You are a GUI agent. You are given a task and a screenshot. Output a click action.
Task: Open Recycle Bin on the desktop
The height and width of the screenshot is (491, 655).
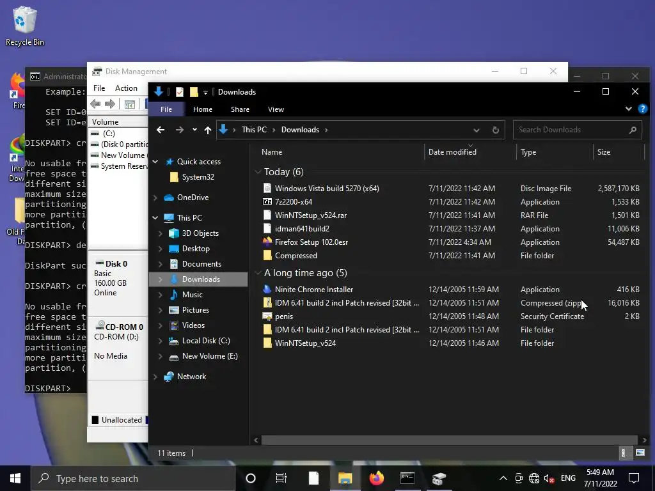tap(25, 26)
